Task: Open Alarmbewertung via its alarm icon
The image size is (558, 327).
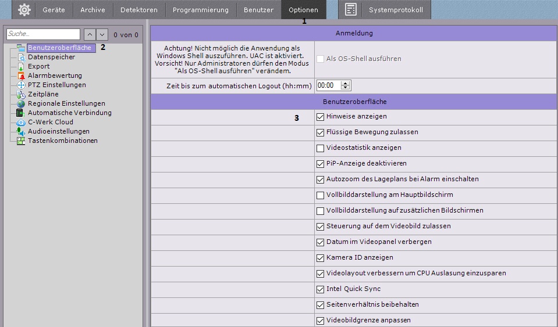Action: click(x=21, y=76)
